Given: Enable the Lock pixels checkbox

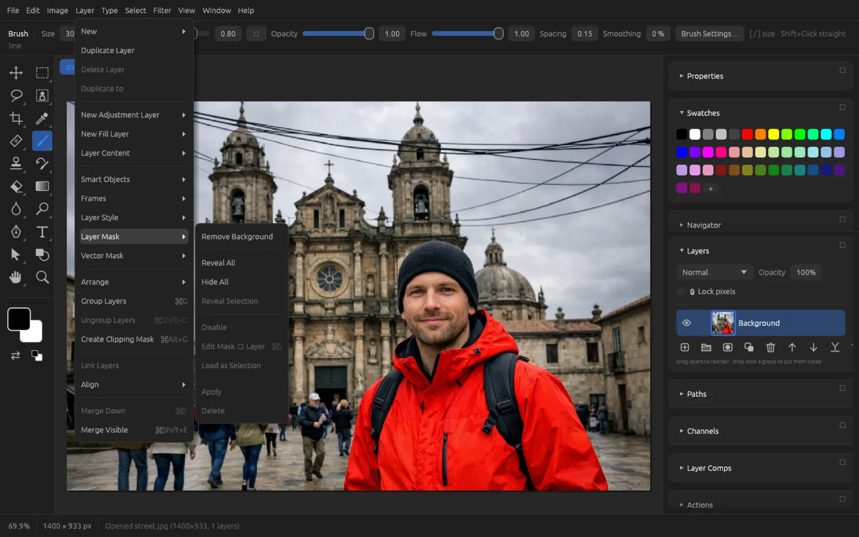Looking at the screenshot, I should pos(681,292).
